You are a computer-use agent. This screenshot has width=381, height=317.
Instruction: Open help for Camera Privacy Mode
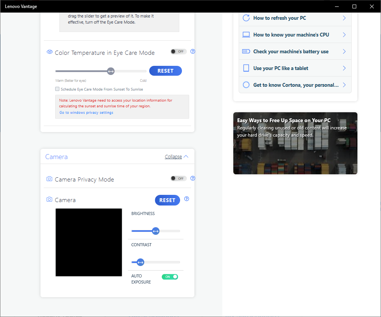[193, 178]
